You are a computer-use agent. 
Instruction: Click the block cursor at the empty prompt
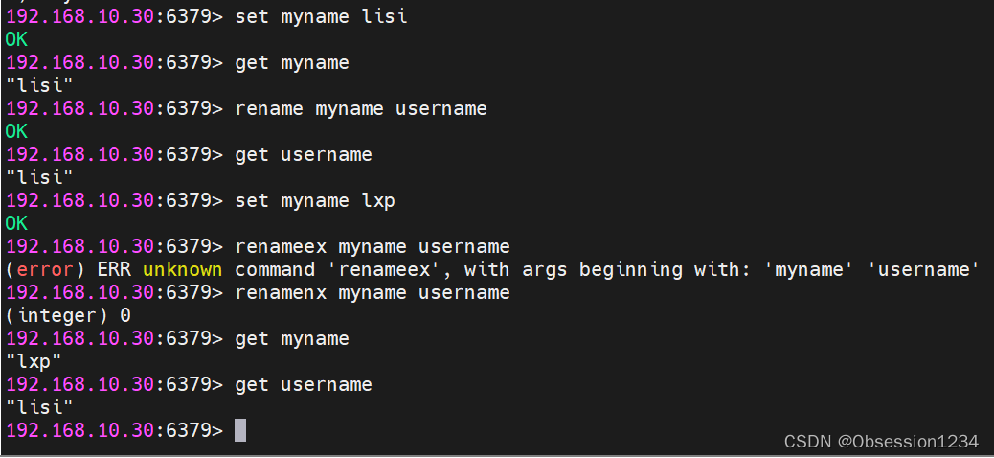[x=240, y=430]
